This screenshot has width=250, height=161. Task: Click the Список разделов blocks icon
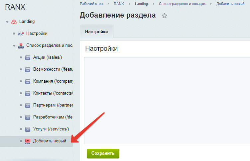[x=21, y=46]
